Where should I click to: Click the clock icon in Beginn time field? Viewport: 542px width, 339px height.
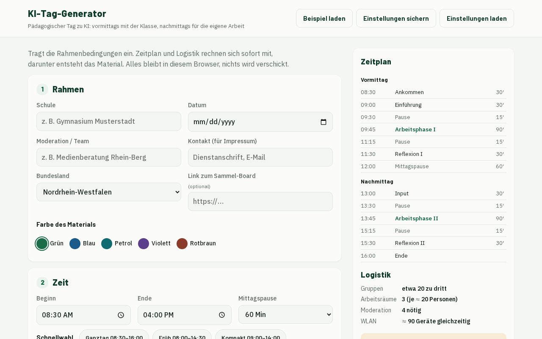[x=121, y=315]
